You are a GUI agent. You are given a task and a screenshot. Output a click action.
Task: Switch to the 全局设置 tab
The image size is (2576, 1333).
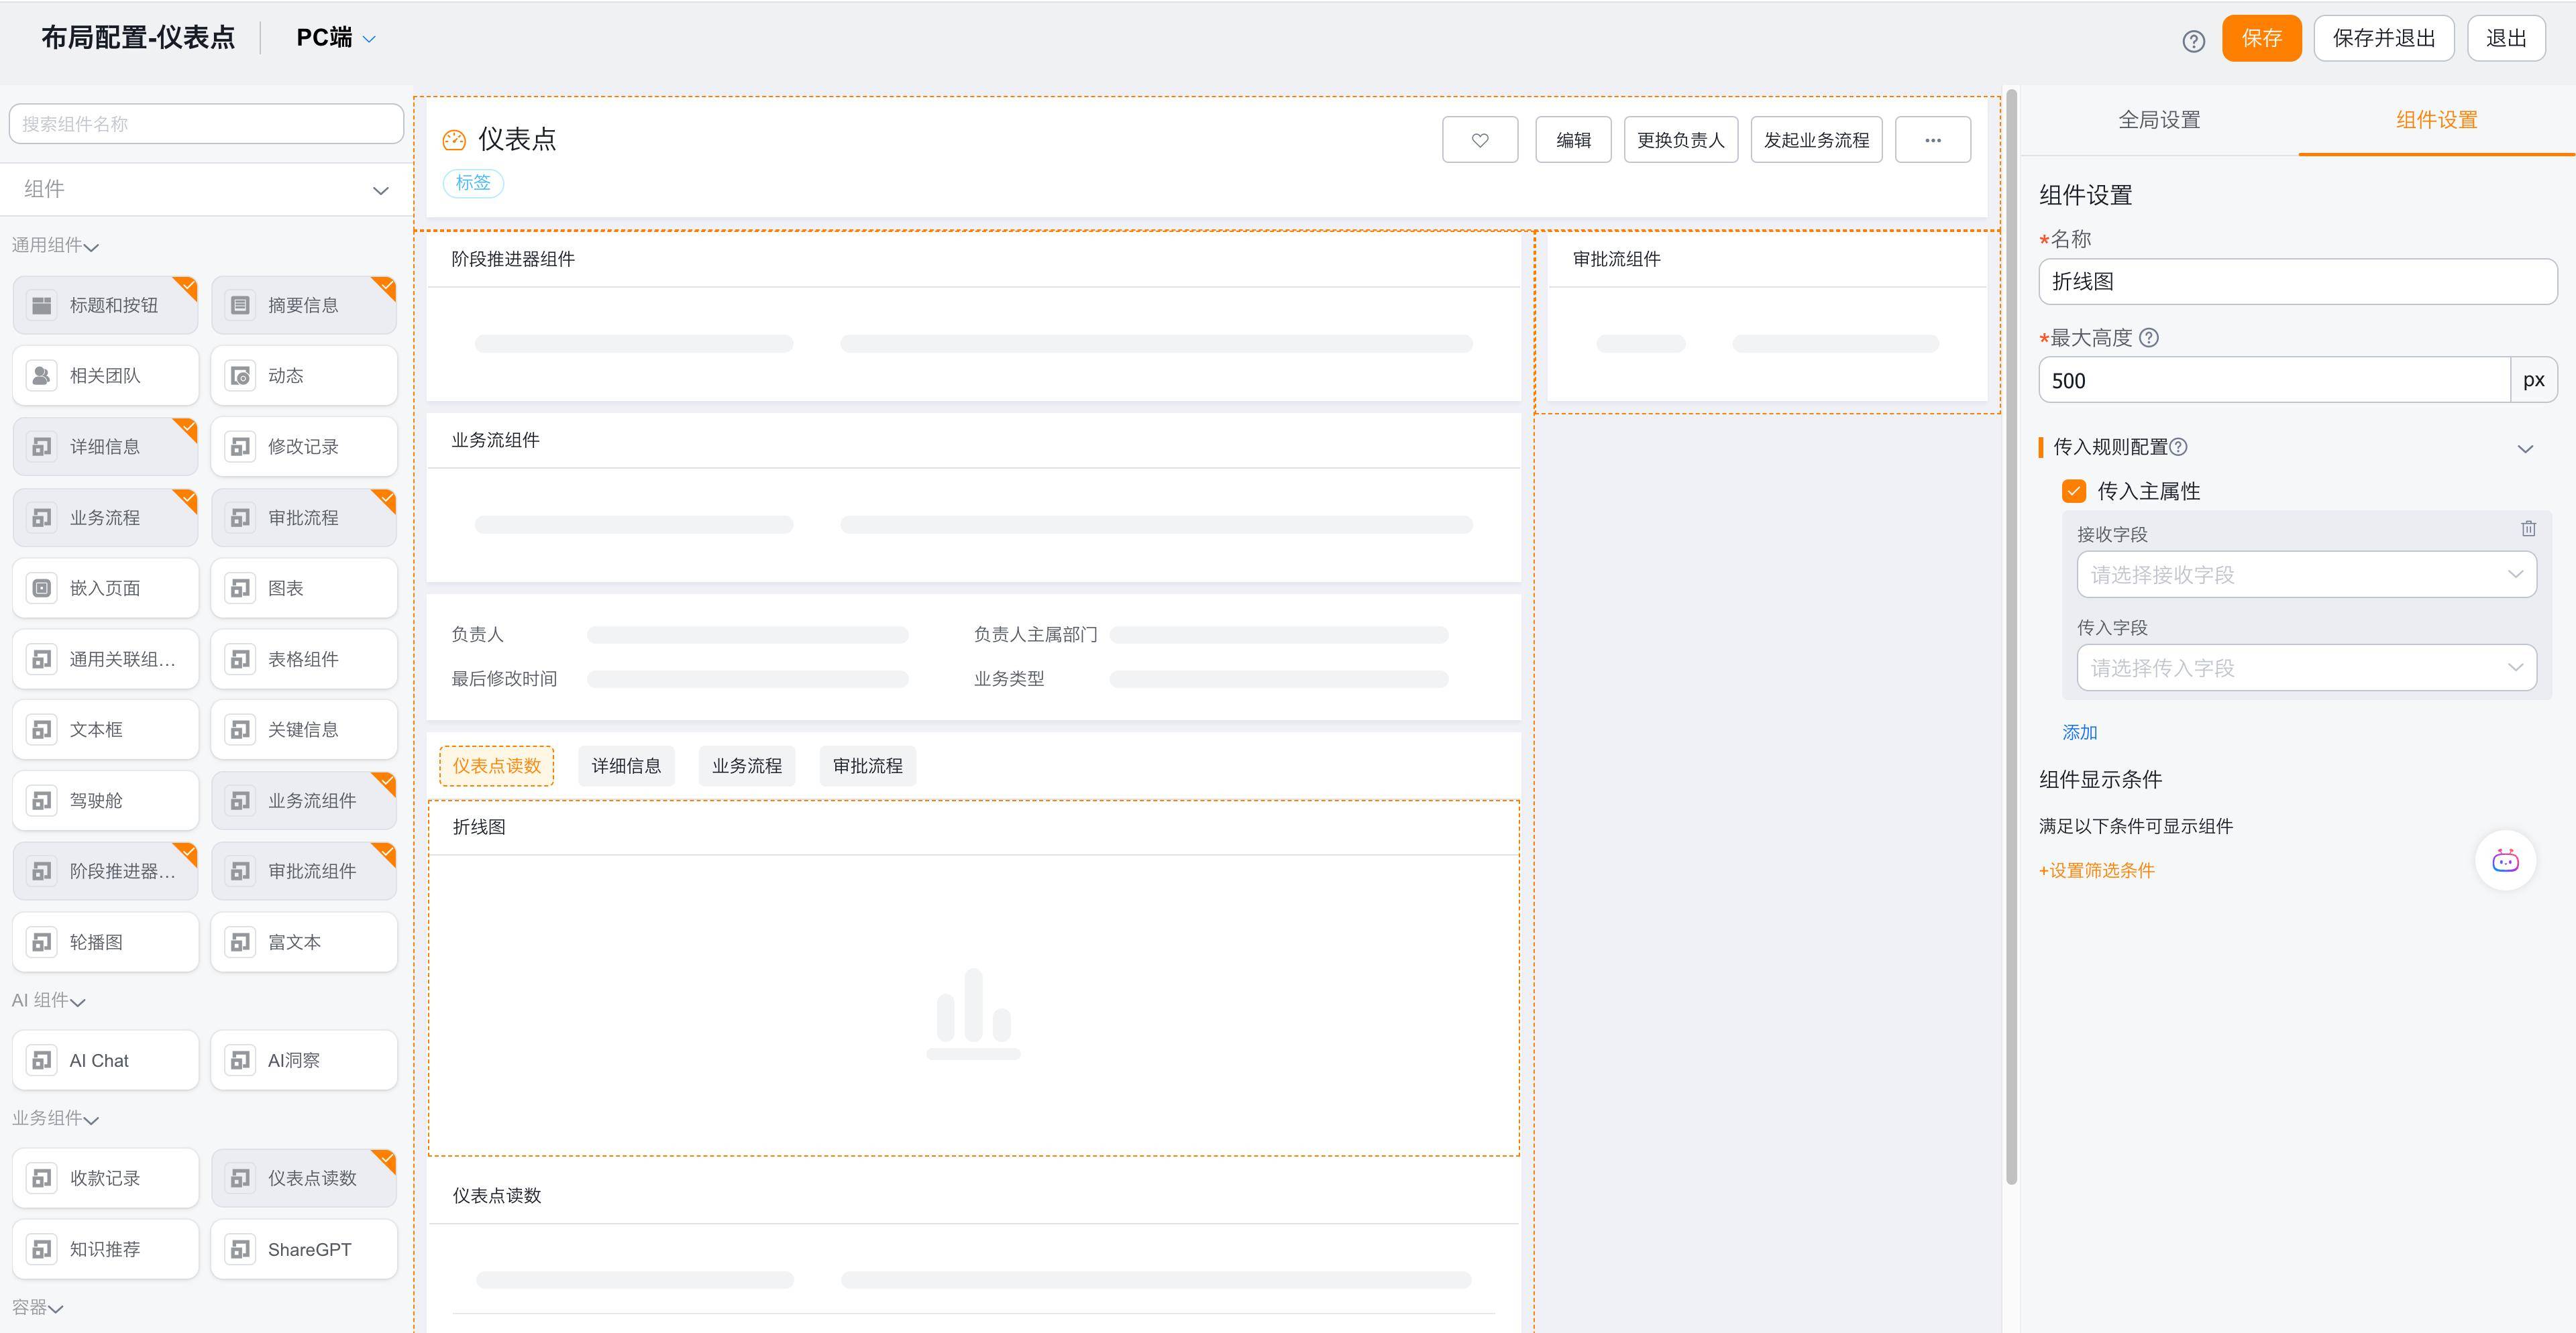point(2159,120)
